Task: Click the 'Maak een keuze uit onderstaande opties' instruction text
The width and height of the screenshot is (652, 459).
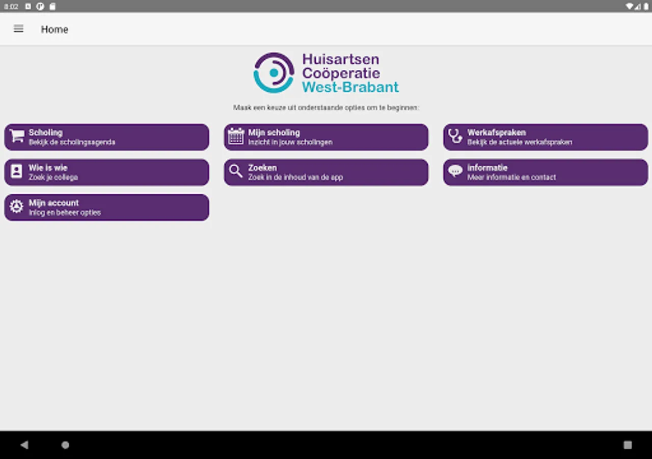Action: point(326,108)
